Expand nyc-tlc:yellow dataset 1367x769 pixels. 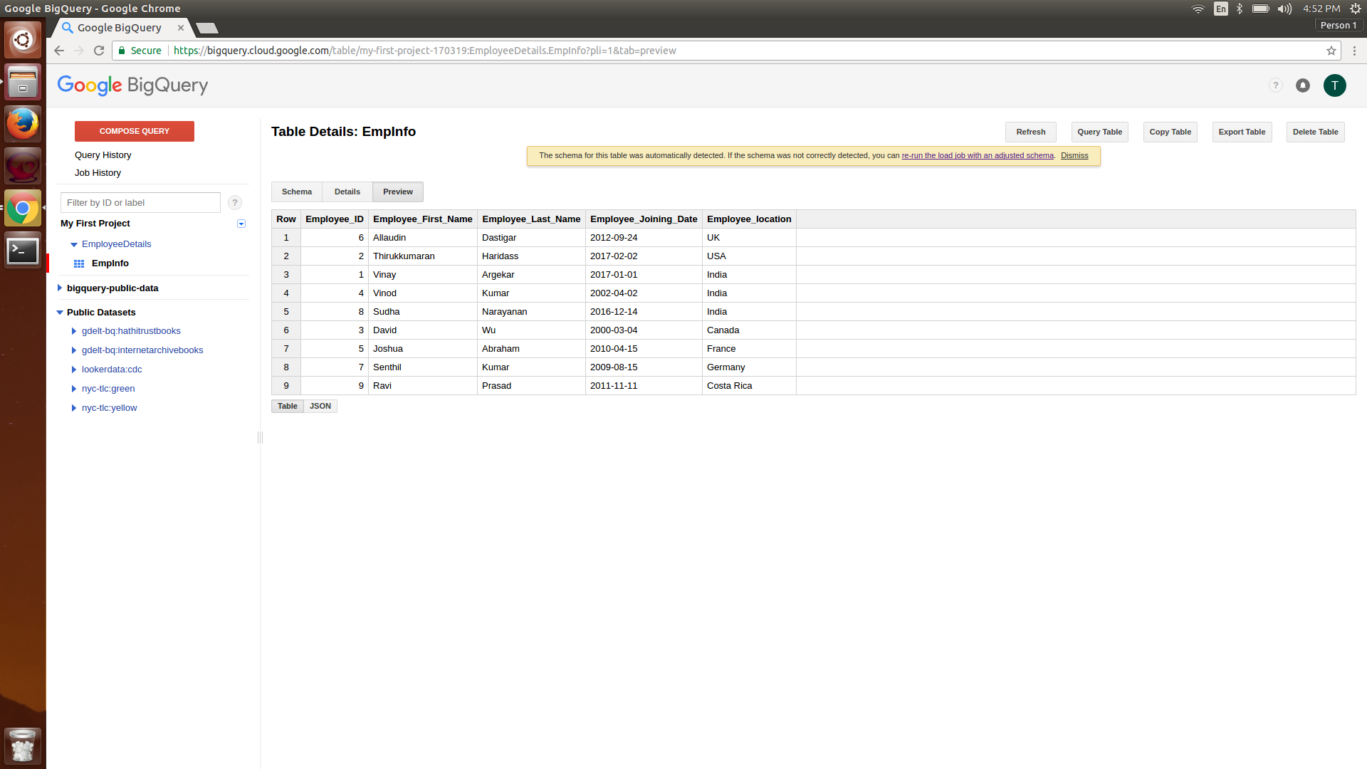pos(74,408)
